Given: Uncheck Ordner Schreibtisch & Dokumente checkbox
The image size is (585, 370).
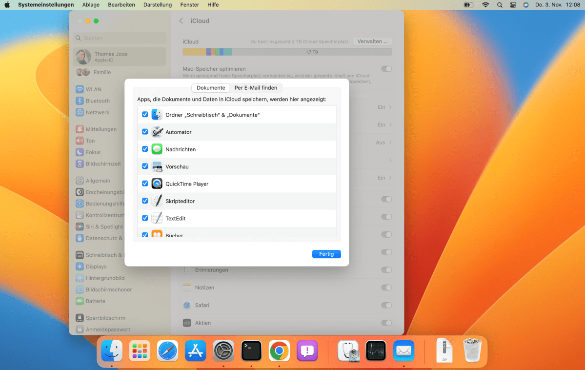Looking at the screenshot, I should [145, 114].
